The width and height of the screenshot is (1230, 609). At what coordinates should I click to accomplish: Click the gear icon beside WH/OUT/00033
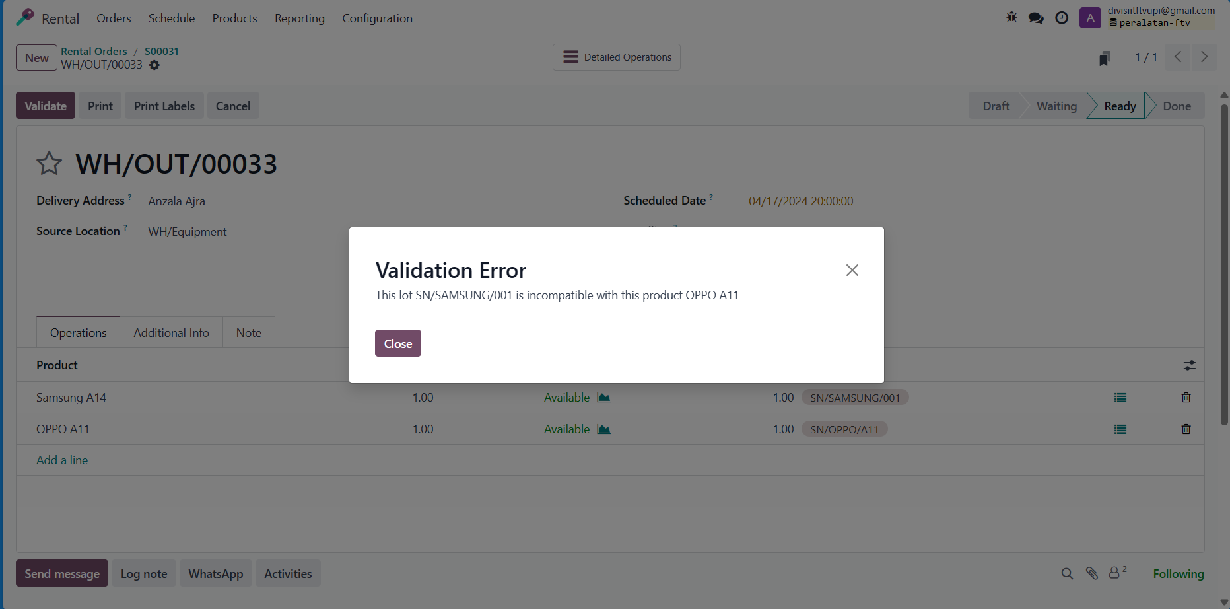pos(154,65)
